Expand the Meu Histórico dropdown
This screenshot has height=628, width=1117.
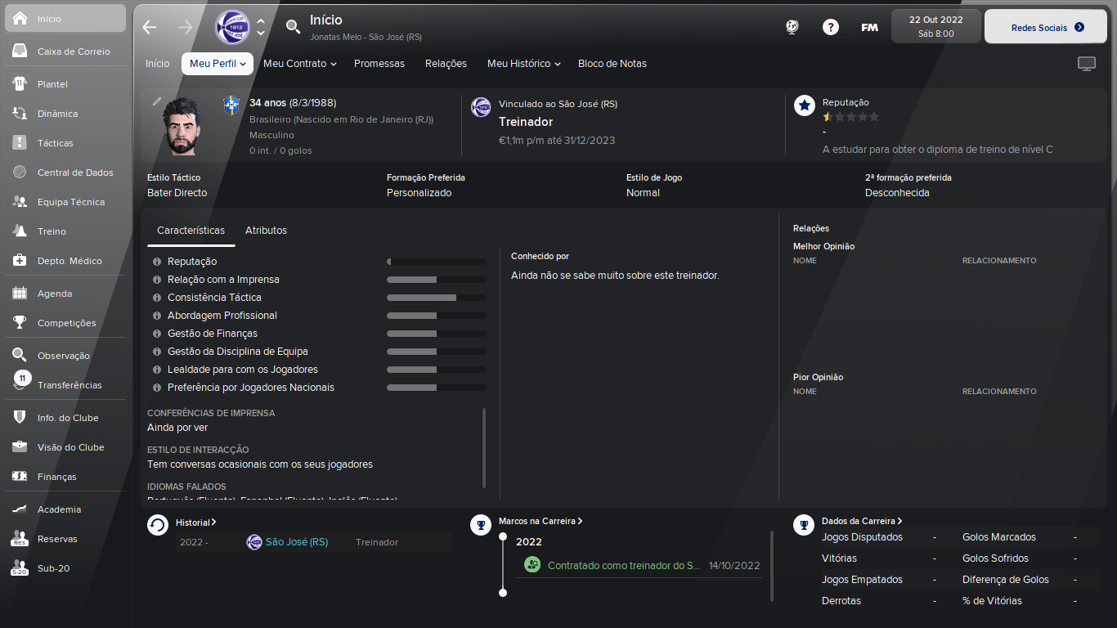click(523, 64)
